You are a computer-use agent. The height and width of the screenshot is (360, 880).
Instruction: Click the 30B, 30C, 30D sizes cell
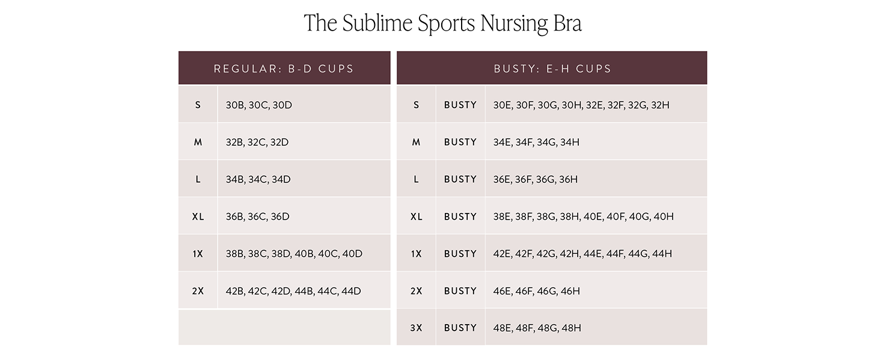[x=259, y=105]
